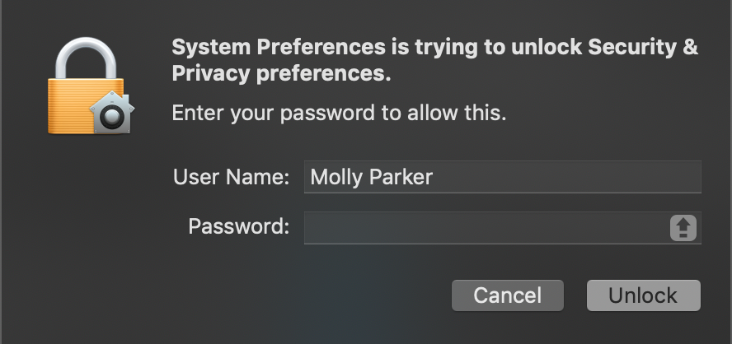Click the "User Name:" label
732x344 pixels.
click(x=231, y=177)
